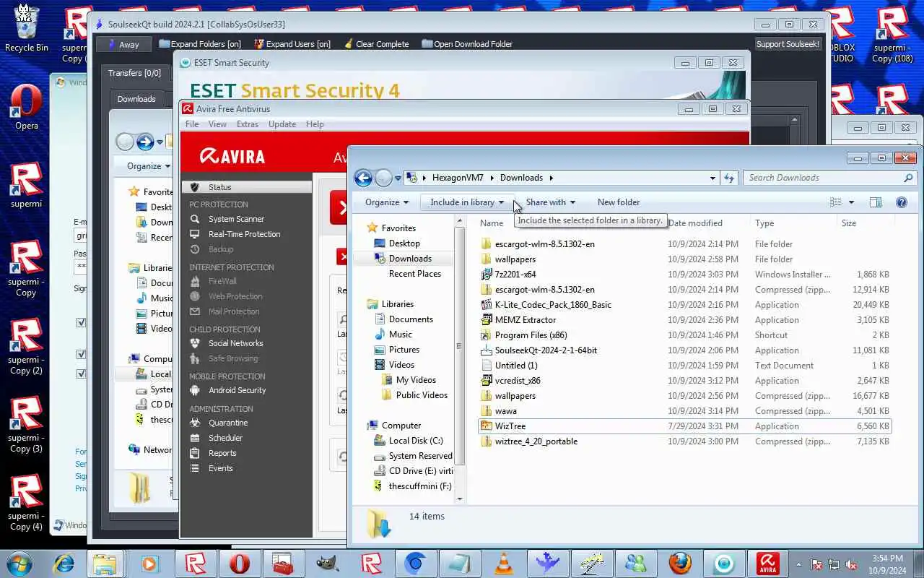Open Avira File menu
Viewport: 924px width, 578px height.
click(192, 124)
